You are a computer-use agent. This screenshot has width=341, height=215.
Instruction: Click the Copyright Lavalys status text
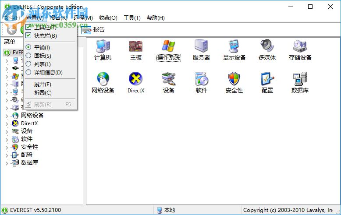coord(288,210)
